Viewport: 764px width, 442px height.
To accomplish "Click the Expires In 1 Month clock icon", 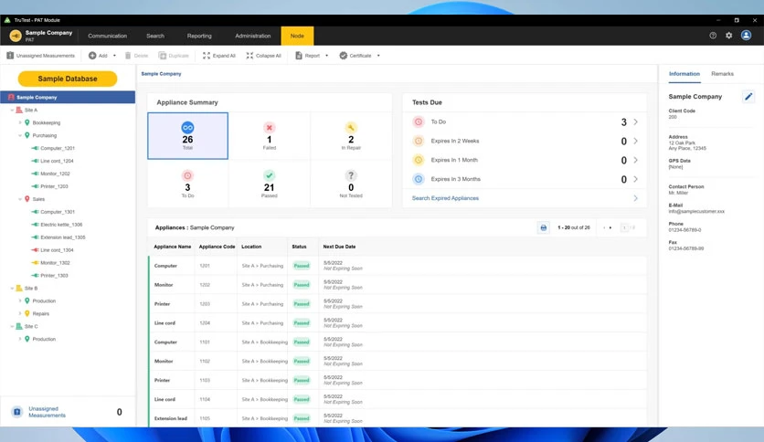I will [419, 160].
